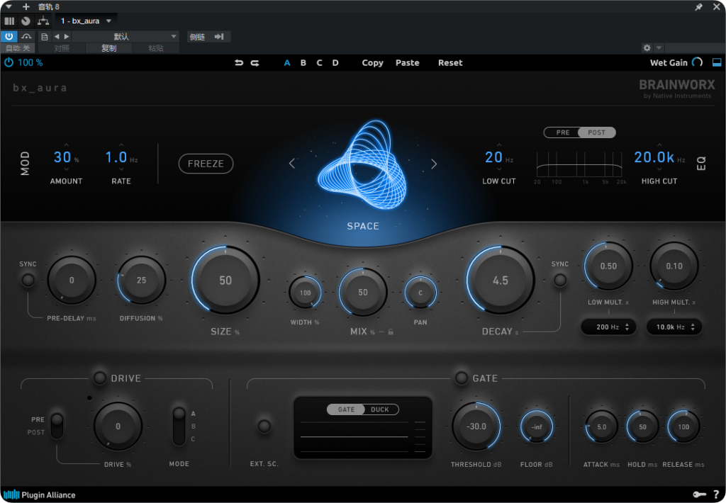
Task: Select settings slot A
Action: (287, 62)
